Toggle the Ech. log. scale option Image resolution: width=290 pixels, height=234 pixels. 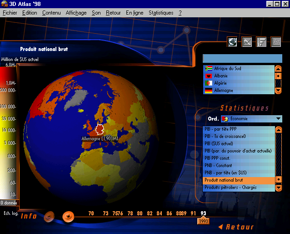pyautogui.click(x=11, y=213)
